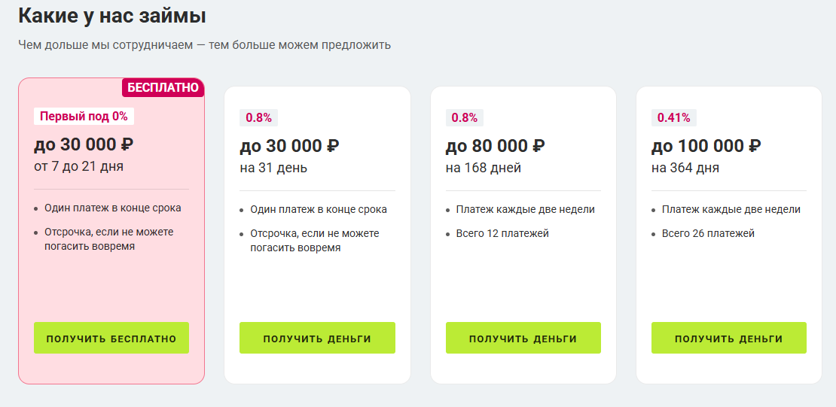Click the БЕСПЛАТНО corner badge
This screenshot has height=407, width=836.
coord(163,87)
